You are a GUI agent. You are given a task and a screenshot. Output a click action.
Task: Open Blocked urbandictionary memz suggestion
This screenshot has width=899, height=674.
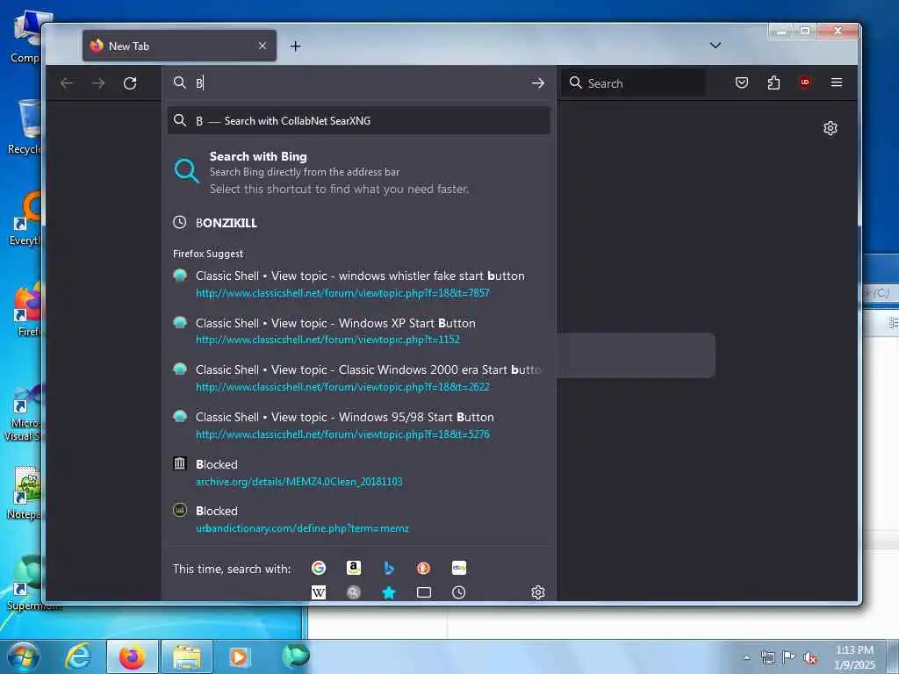click(x=359, y=520)
